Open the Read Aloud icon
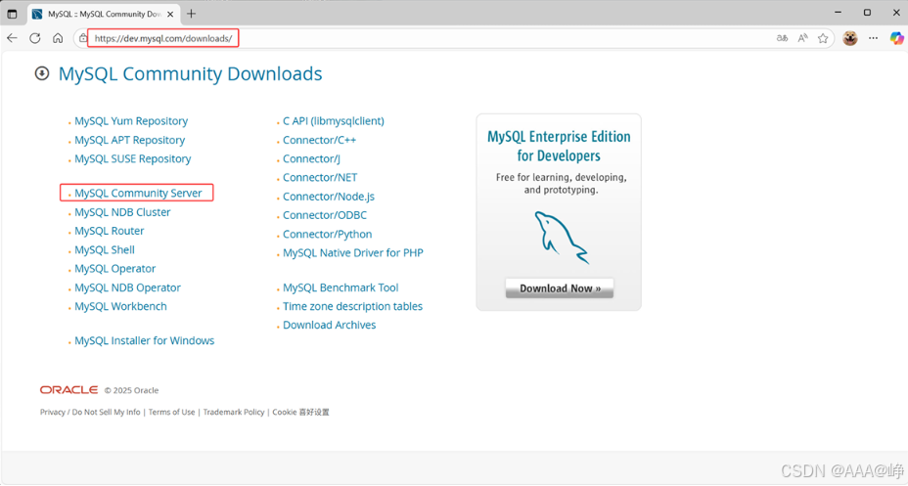 pos(802,38)
